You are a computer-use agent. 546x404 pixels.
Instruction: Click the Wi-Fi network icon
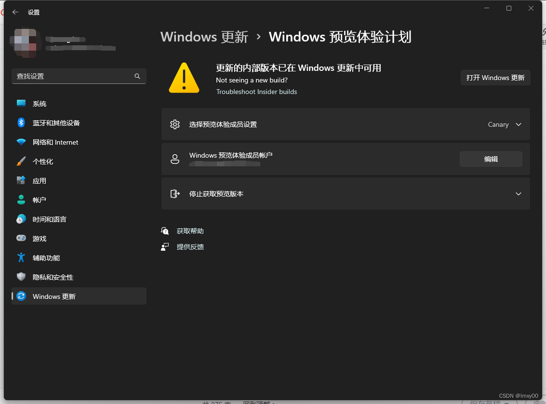click(x=21, y=142)
